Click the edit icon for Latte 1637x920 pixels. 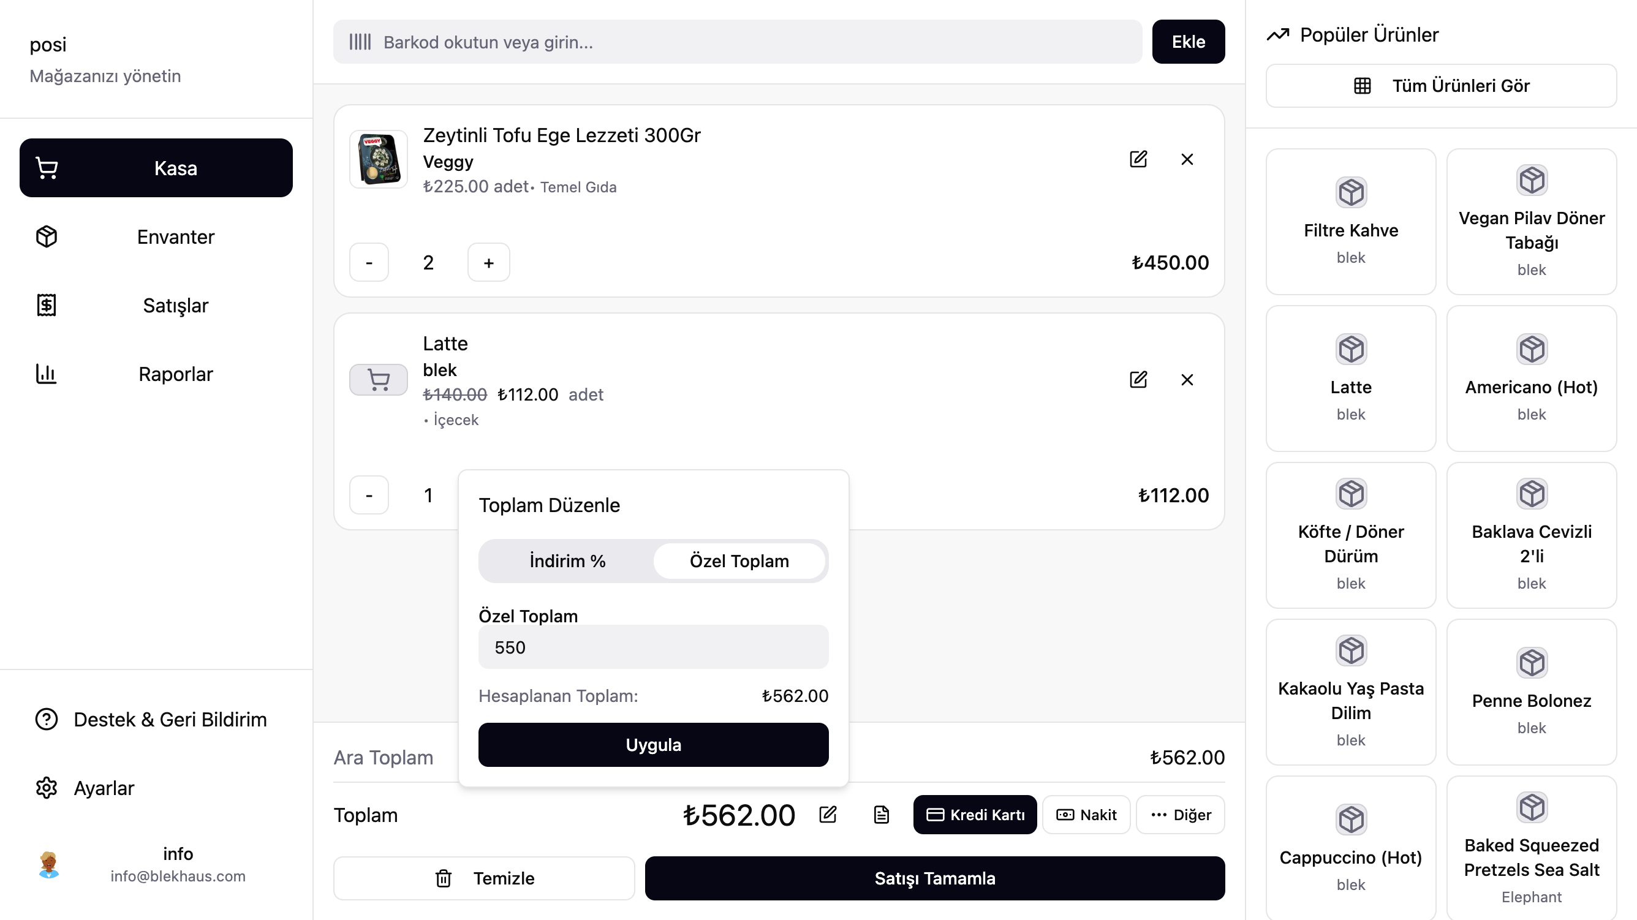tap(1138, 379)
